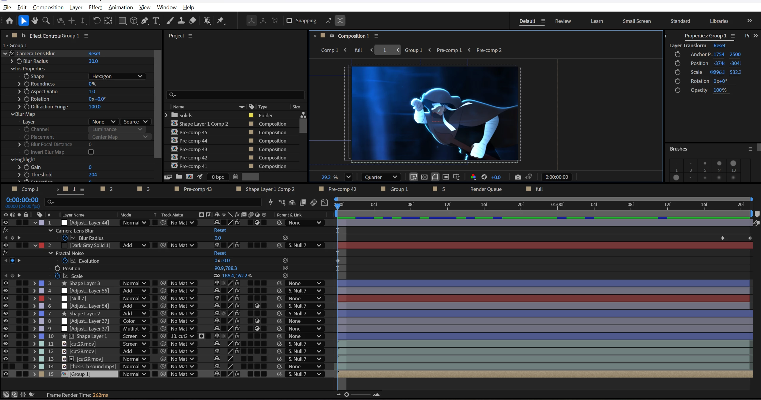761x400 pixels.
Task: Open the Quarter resolution dropdown
Action: pos(381,177)
